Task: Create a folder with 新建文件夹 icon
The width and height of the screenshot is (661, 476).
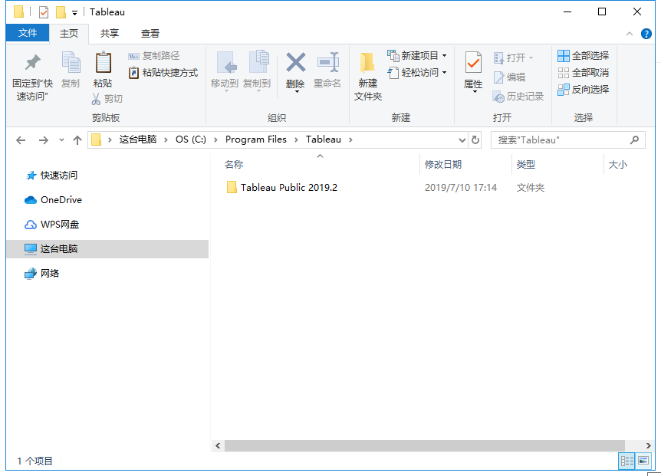Action: coord(367,64)
